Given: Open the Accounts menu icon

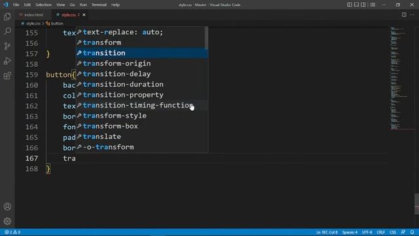Looking at the screenshot, I should tap(7, 206).
